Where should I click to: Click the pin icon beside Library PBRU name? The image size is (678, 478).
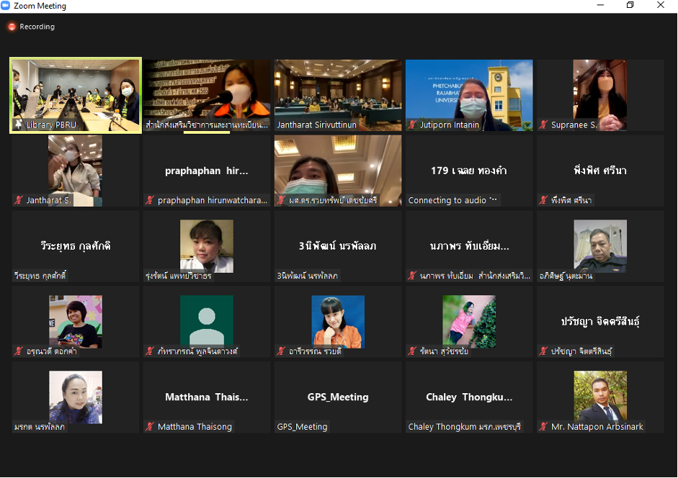click(x=19, y=125)
